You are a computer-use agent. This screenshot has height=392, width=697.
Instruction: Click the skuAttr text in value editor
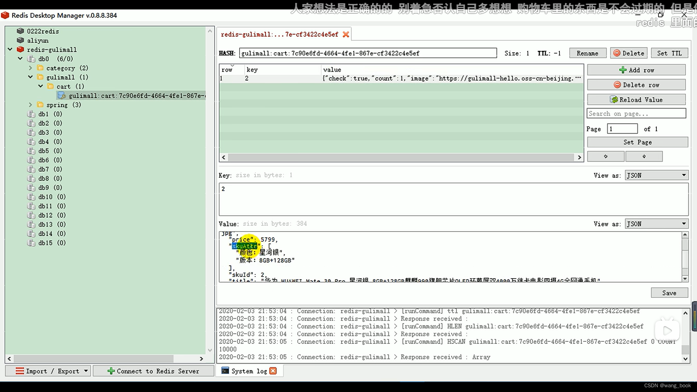click(x=244, y=246)
